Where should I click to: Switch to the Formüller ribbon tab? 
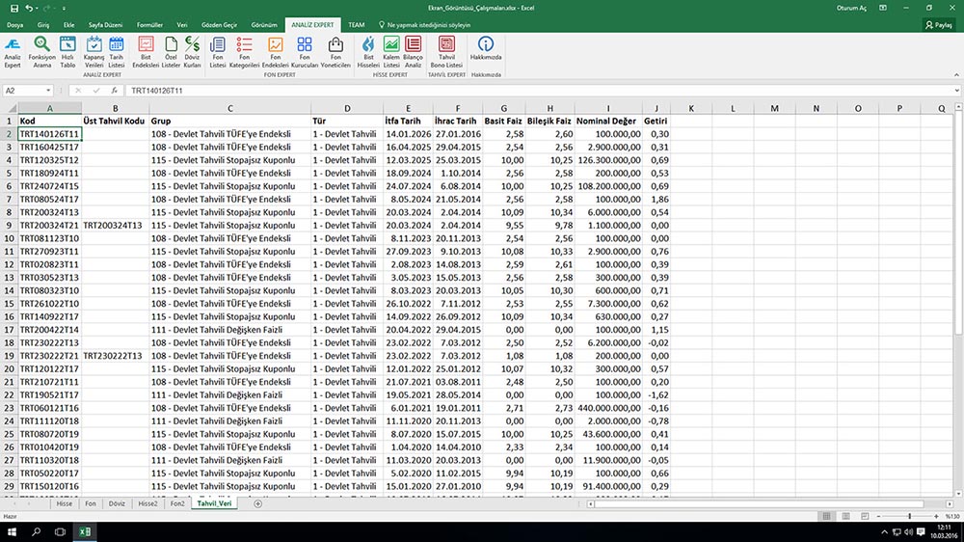tap(149, 25)
